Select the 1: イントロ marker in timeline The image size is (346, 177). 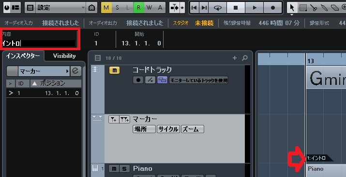(x=319, y=158)
